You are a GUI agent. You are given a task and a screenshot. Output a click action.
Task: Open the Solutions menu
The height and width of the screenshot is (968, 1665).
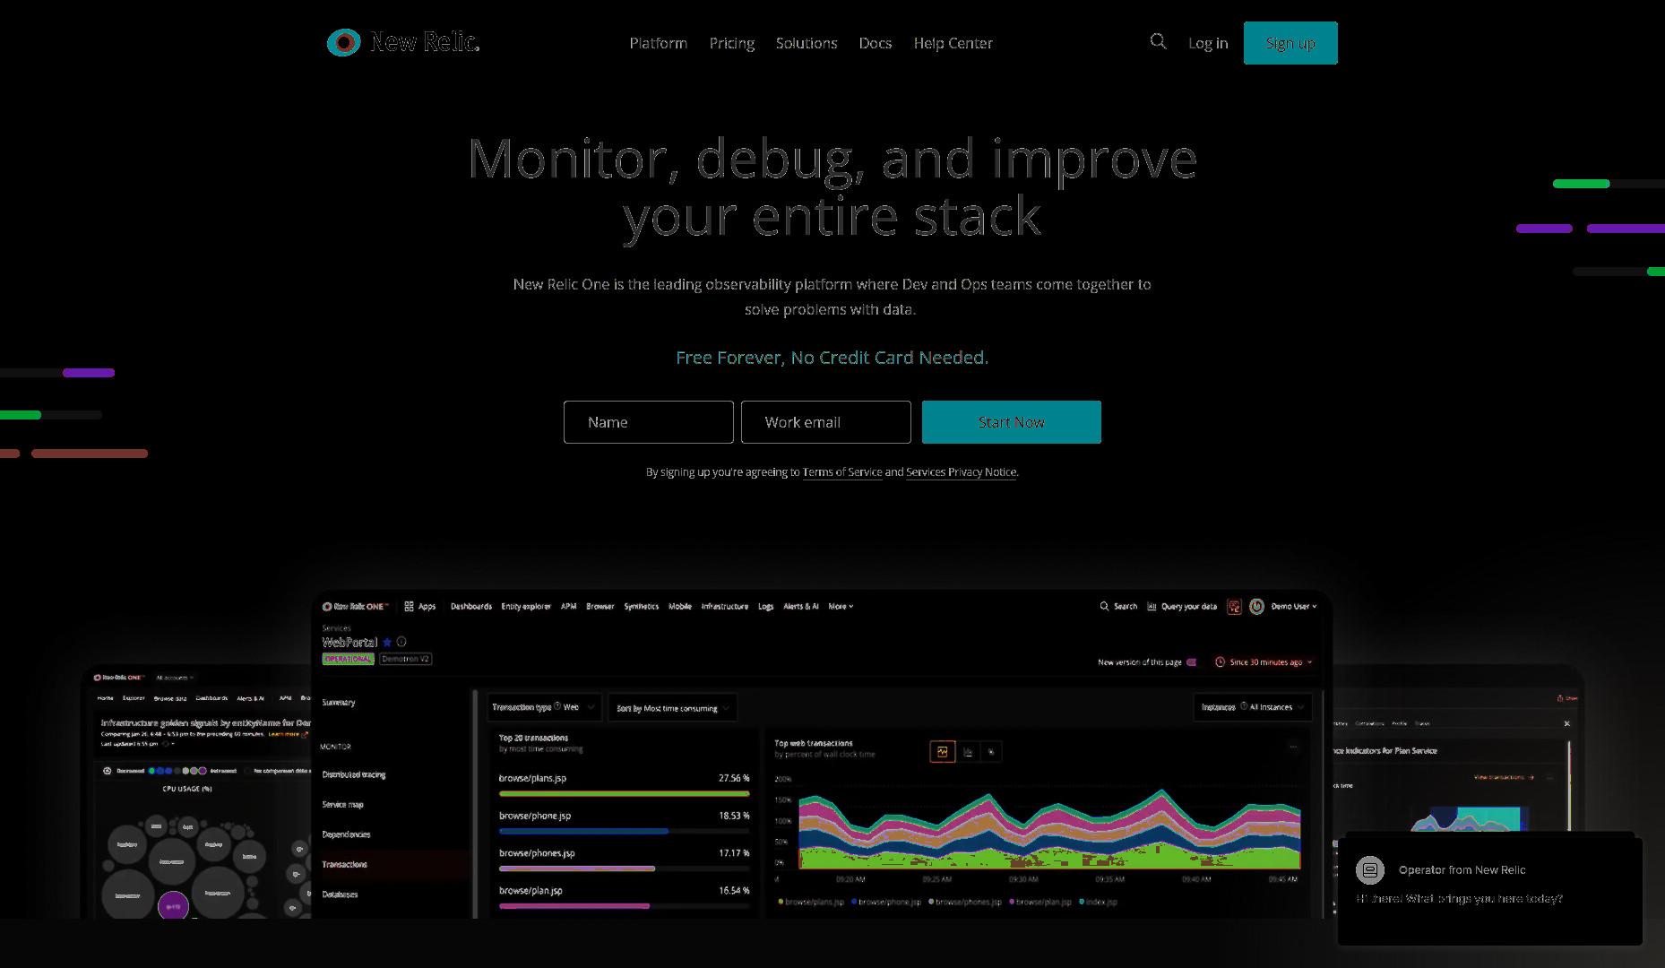click(x=807, y=43)
